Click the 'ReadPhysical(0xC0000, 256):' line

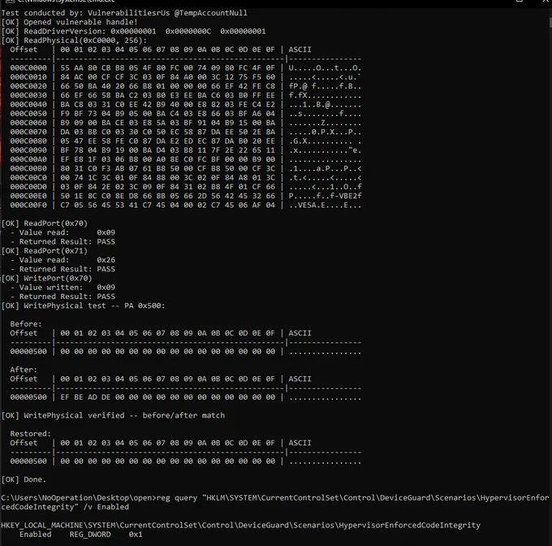74,41
